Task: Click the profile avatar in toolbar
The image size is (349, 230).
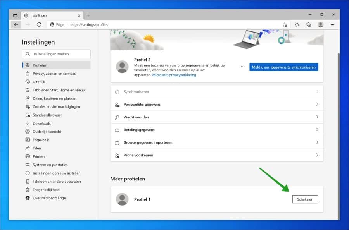Action: click(321, 25)
